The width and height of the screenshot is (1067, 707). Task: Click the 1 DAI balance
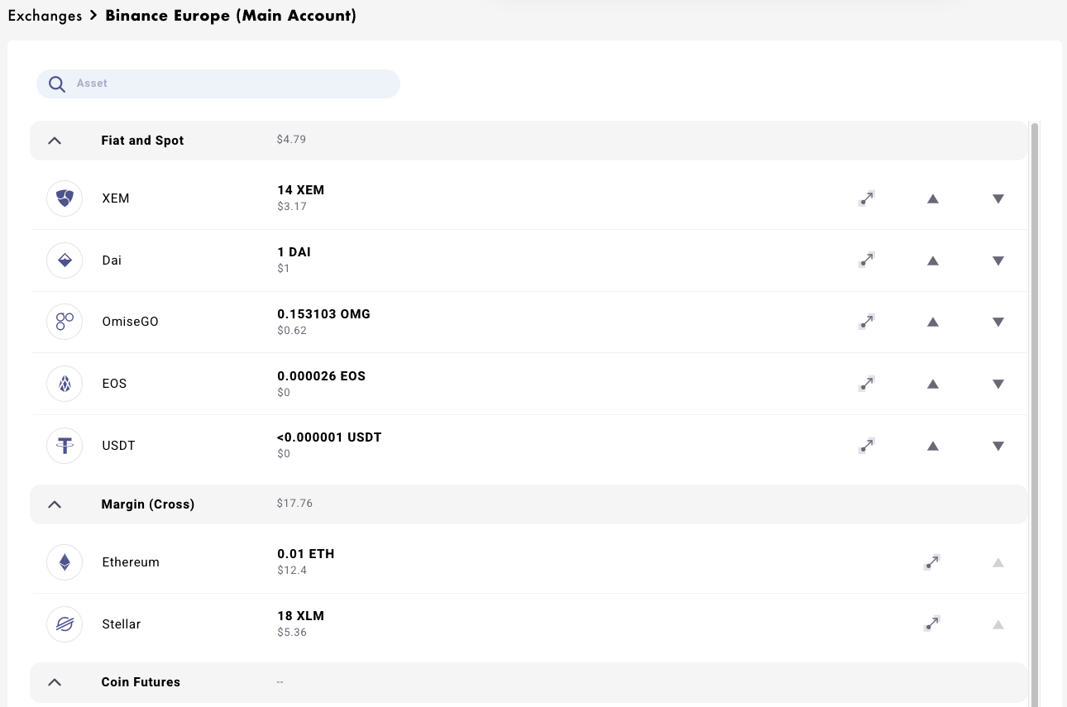click(294, 252)
